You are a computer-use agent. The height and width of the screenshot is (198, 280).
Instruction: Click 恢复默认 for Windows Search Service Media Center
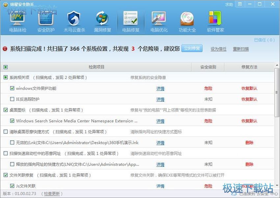pos(249,121)
